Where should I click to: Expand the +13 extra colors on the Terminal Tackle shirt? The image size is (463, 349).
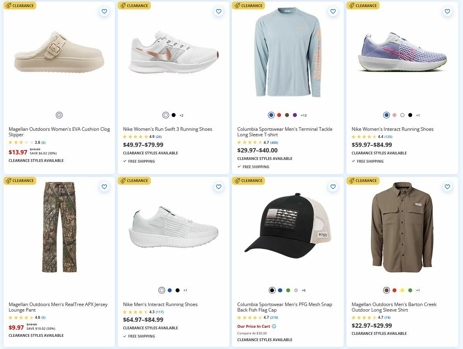tap(303, 115)
